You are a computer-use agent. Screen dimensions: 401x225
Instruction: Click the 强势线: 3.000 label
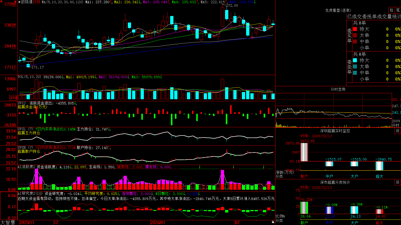point(130,167)
